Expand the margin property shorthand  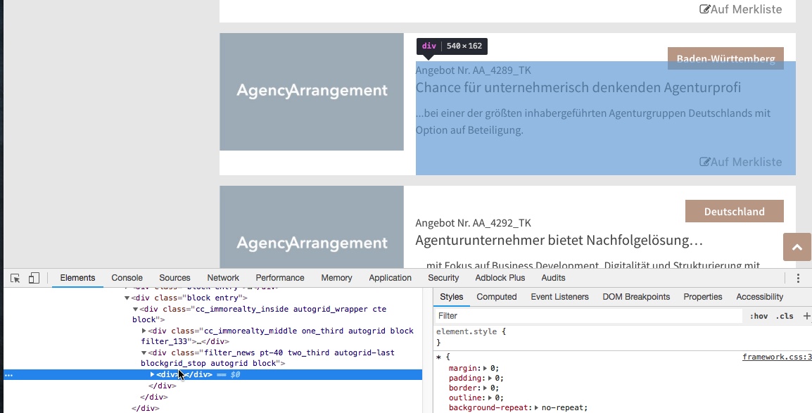point(485,368)
